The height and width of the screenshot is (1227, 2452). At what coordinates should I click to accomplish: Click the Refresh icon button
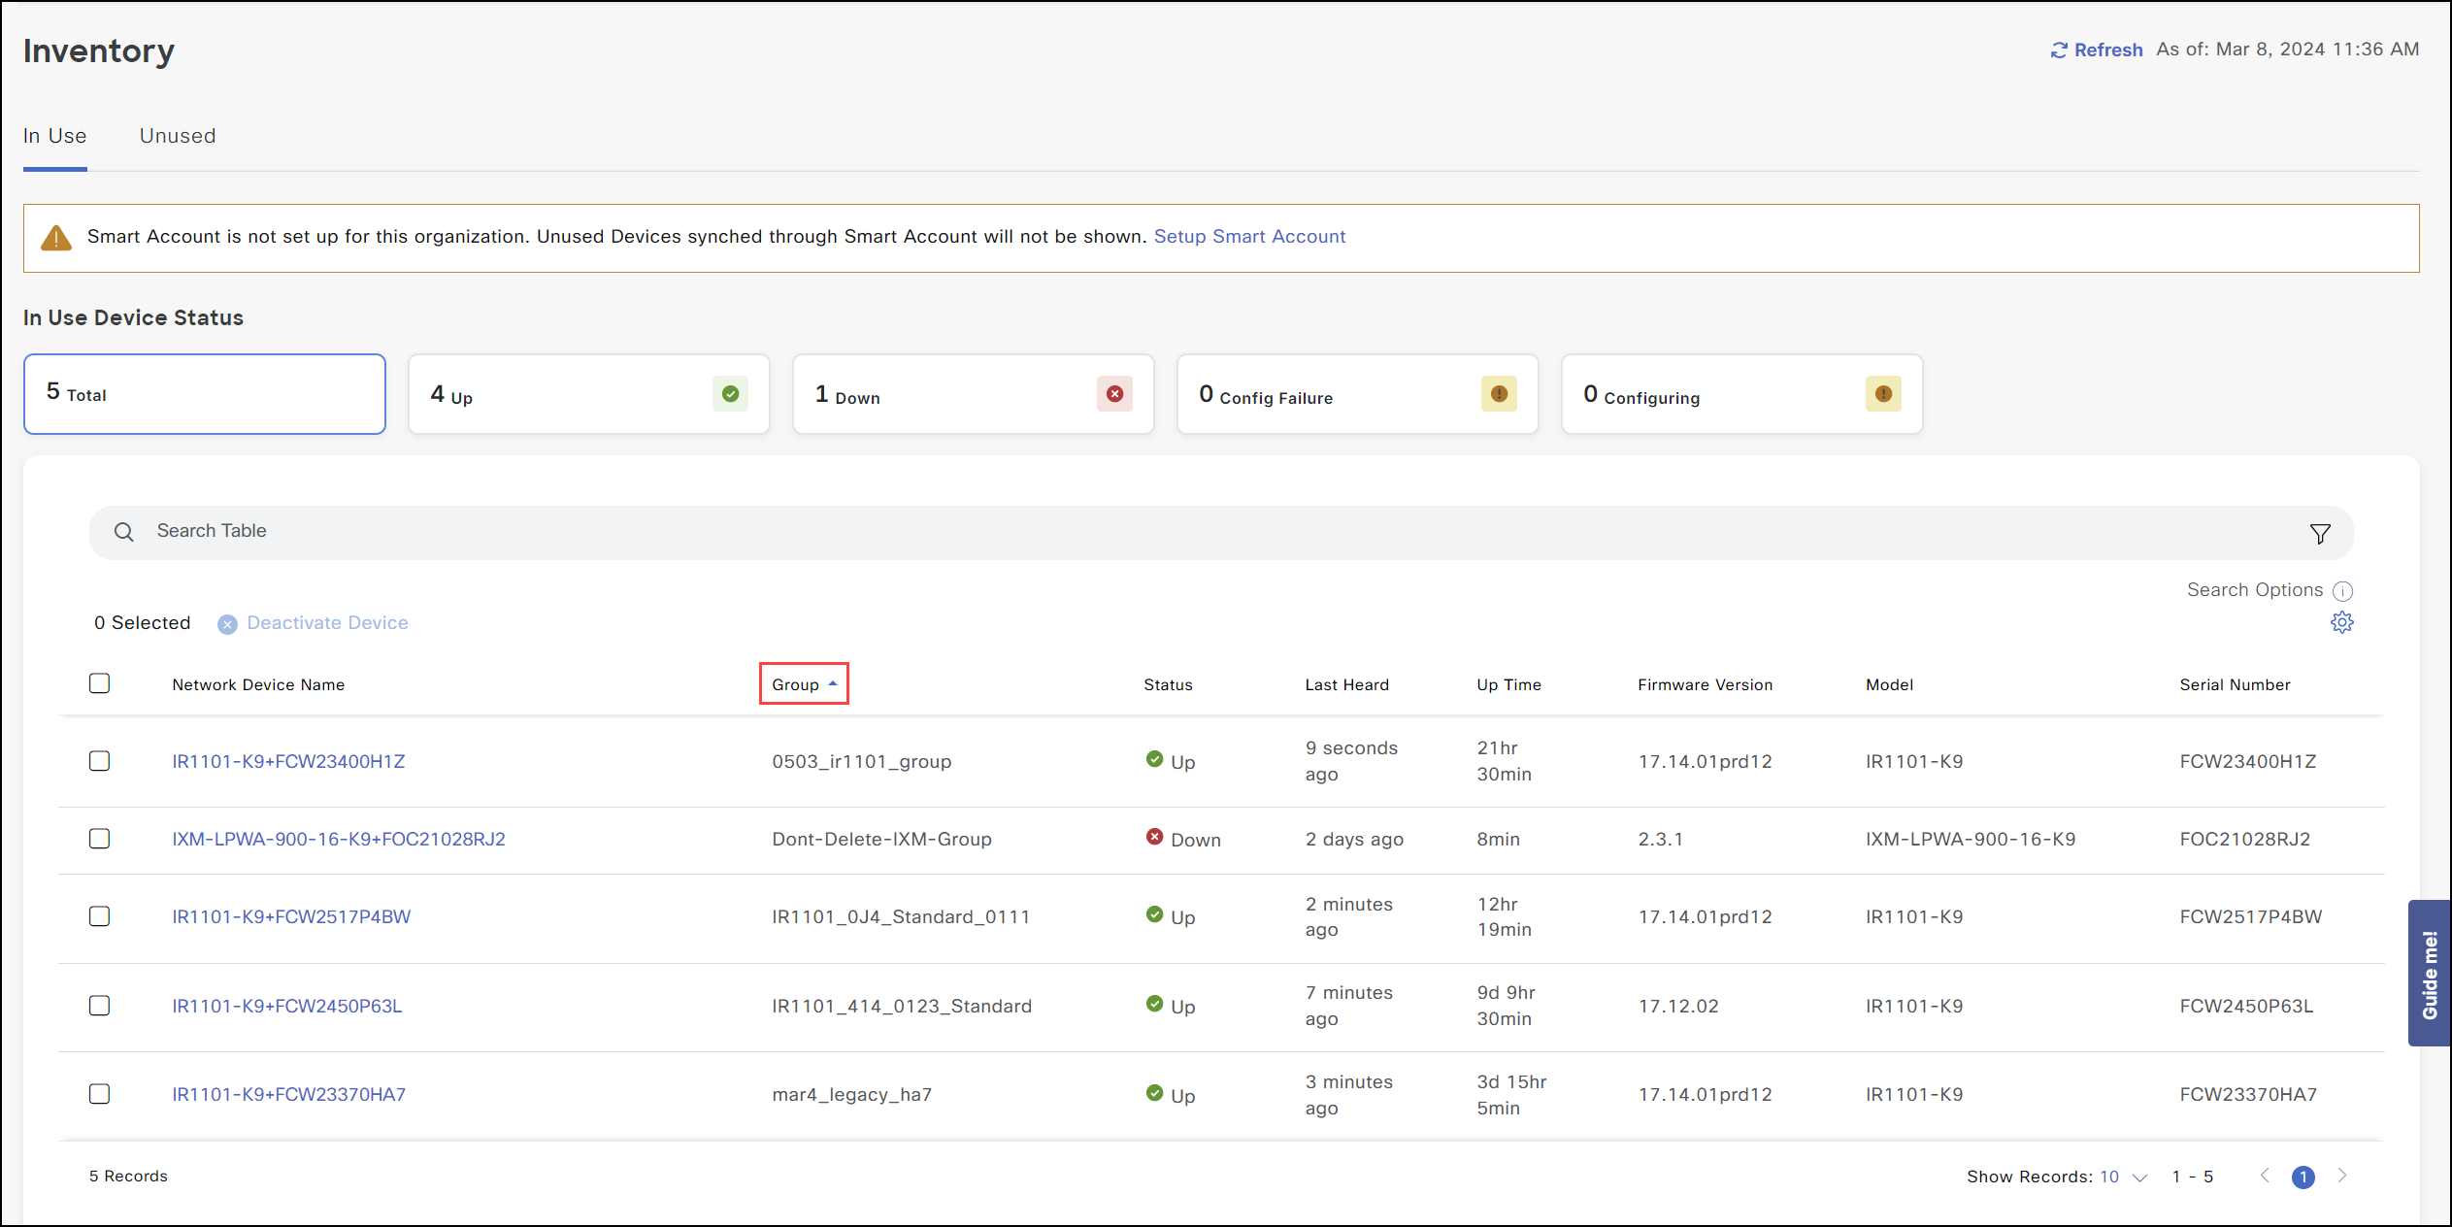point(2058,50)
